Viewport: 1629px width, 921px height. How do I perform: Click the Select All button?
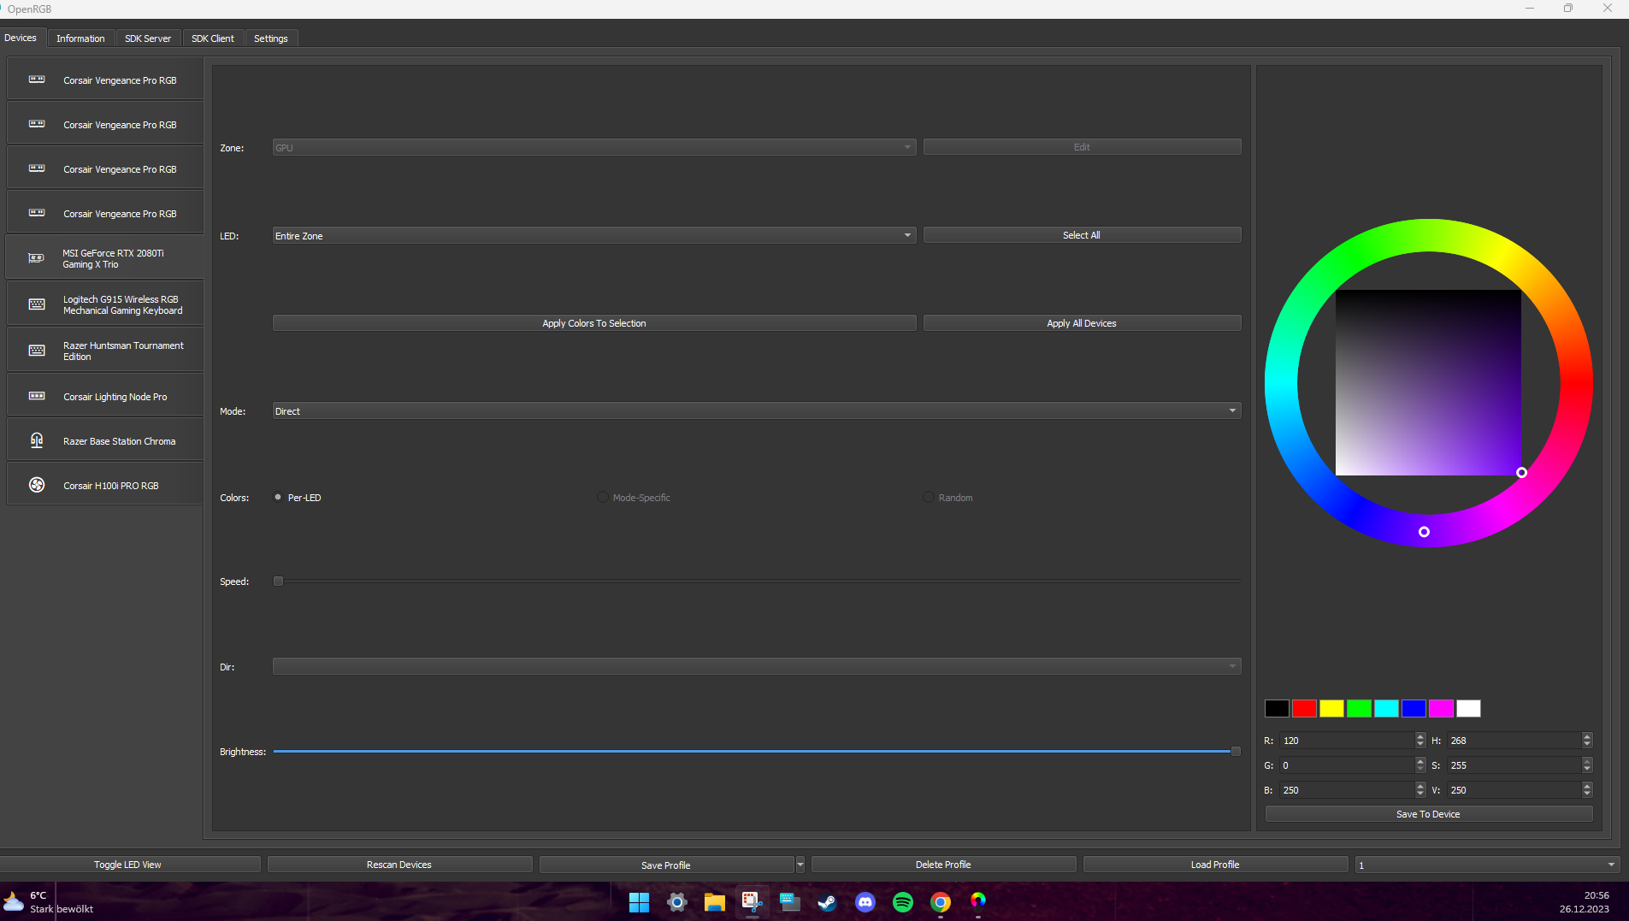tap(1082, 235)
